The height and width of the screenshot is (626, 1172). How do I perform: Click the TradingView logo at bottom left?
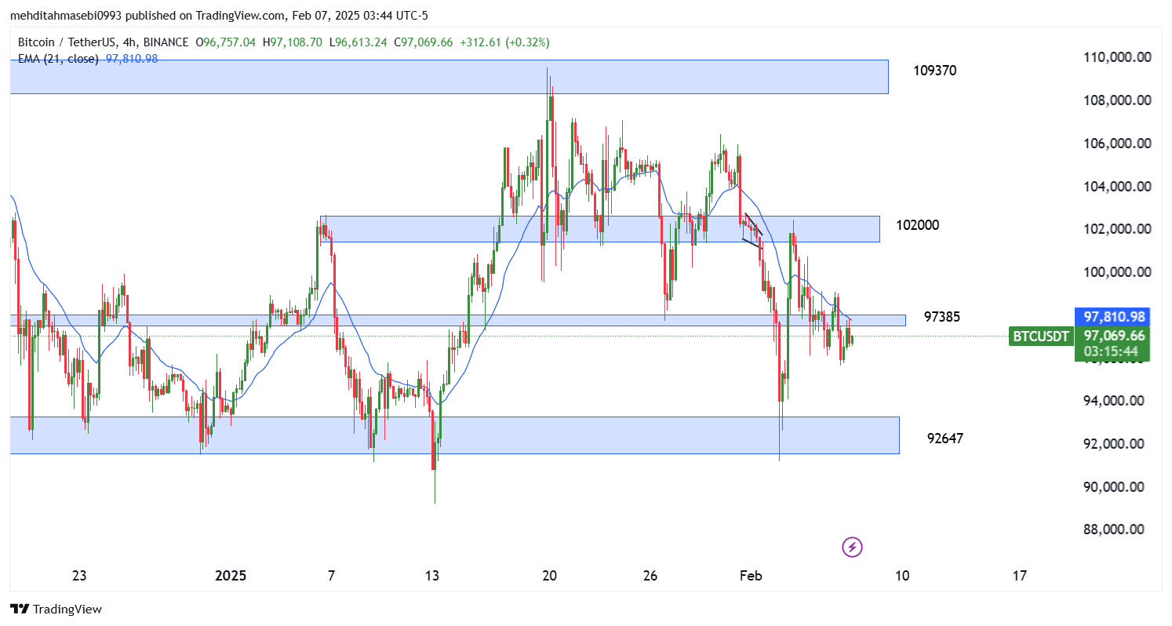56,609
